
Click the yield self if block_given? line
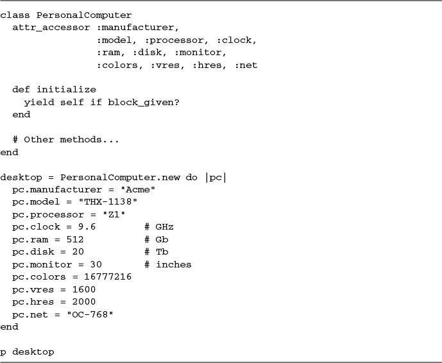[x=102, y=103]
